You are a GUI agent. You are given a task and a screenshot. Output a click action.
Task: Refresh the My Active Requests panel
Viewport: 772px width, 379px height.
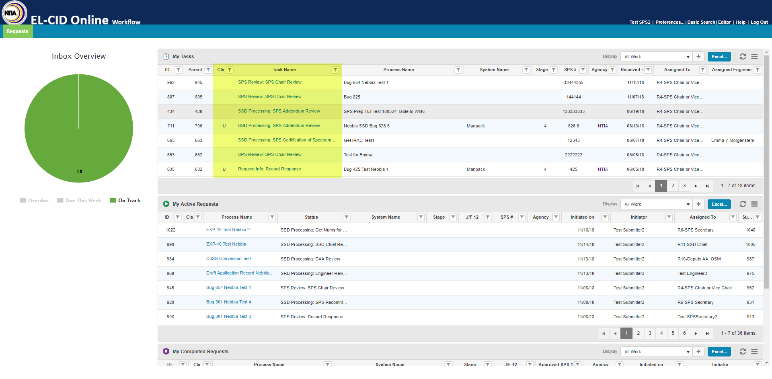point(743,204)
